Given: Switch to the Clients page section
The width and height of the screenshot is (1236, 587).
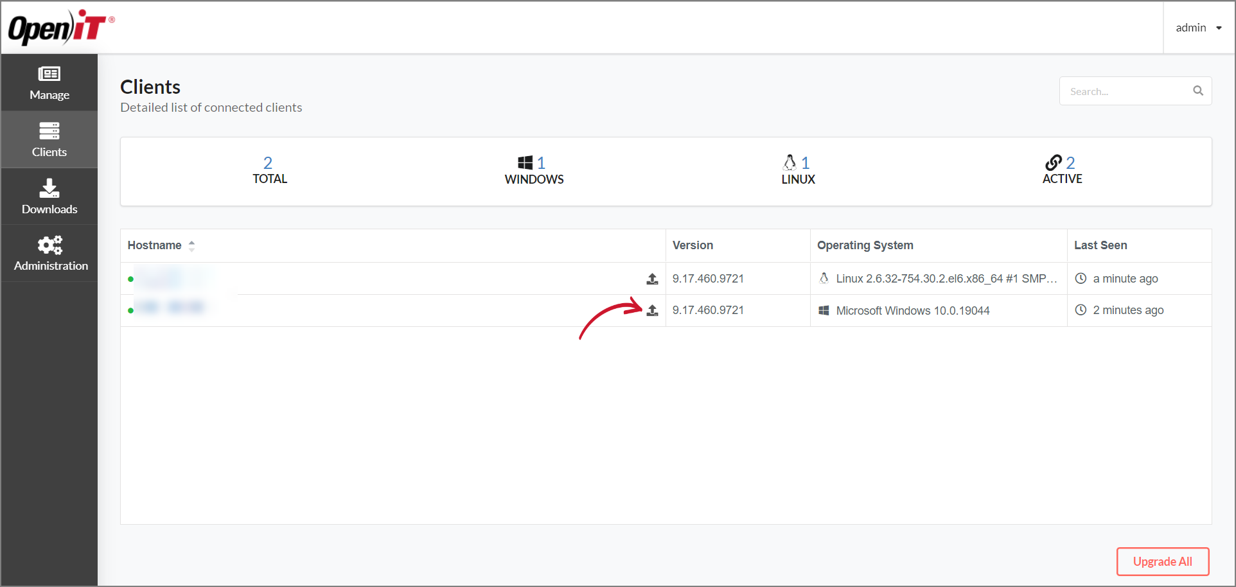Looking at the screenshot, I should (49, 139).
